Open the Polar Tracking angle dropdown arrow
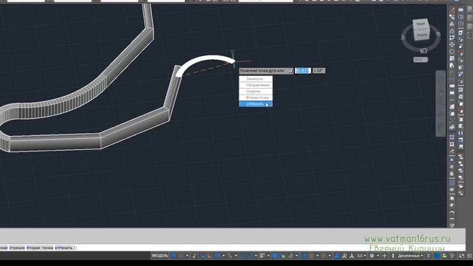The width and height of the screenshot is (473, 266). tap(223, 256)
